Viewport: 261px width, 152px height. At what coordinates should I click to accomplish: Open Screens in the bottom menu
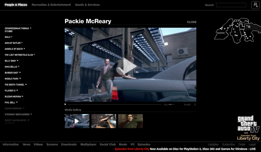(52, 145)
